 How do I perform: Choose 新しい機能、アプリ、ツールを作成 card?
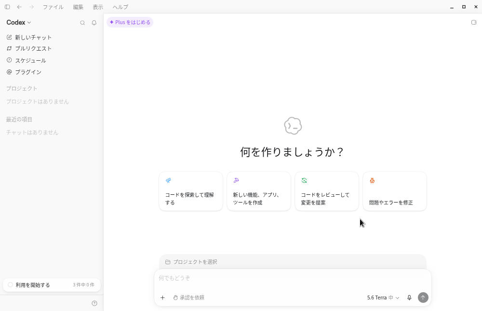(x=259, y=191)
